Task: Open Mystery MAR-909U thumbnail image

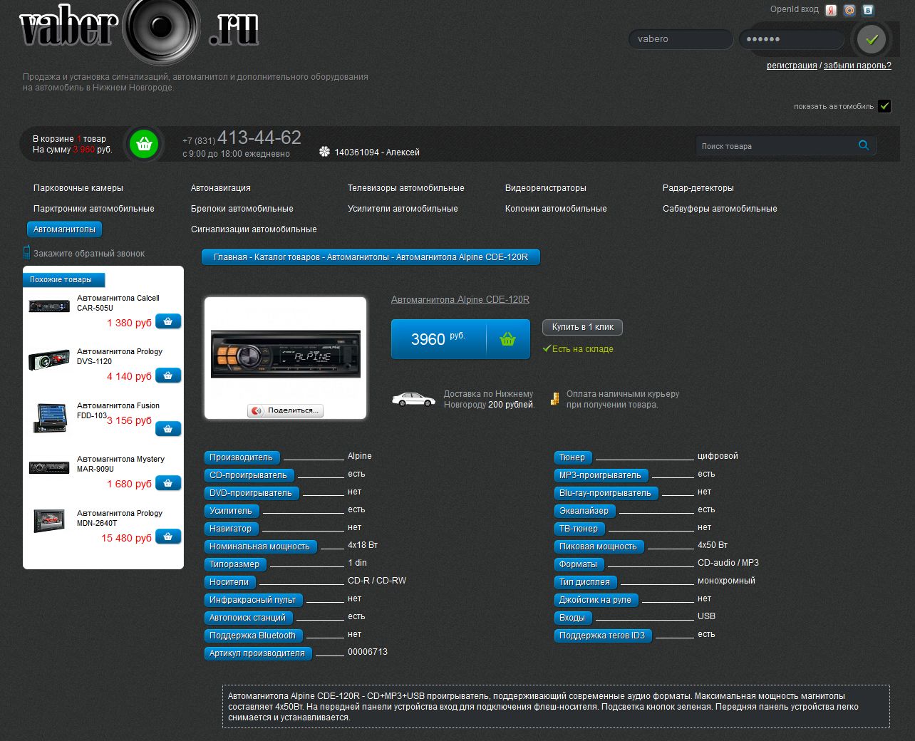Action: click(x=49, y=467)
